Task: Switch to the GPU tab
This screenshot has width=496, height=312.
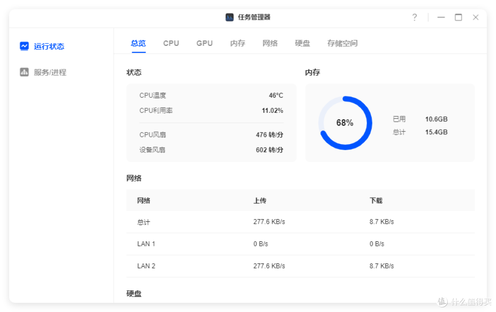Action: pyautogui.click(x=204, y=43)
